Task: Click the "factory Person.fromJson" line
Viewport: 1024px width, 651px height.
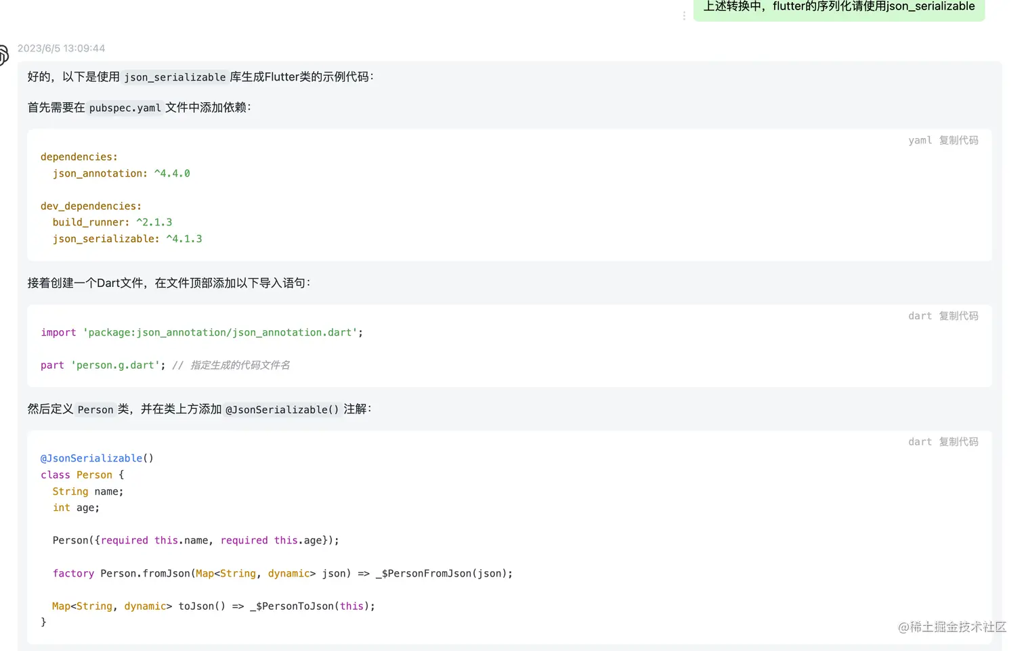Action: click(282, 573)
